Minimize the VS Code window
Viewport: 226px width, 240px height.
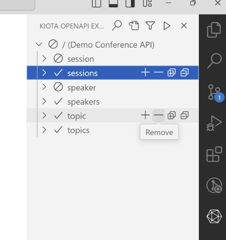[168, 3]
